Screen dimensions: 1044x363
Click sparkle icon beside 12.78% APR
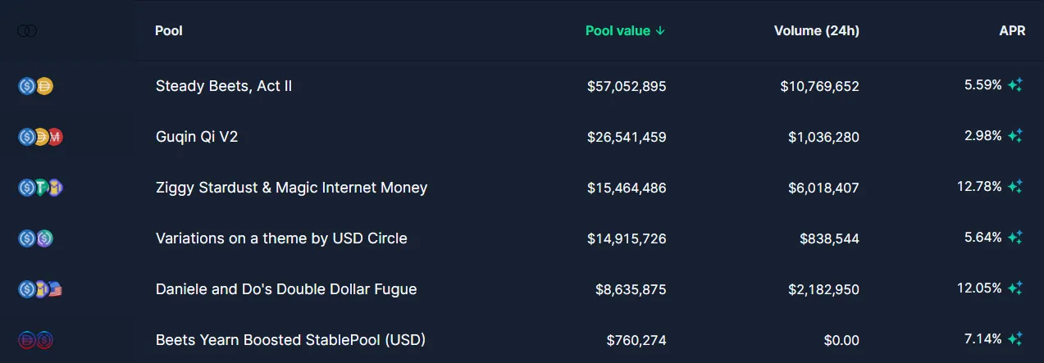(1015, 187)
